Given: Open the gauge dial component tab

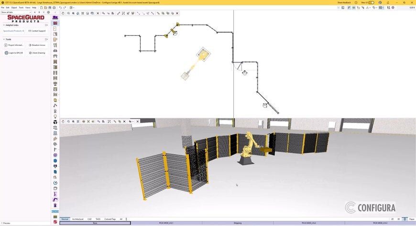Looking at the screenshot, I should tap(55, 183).
